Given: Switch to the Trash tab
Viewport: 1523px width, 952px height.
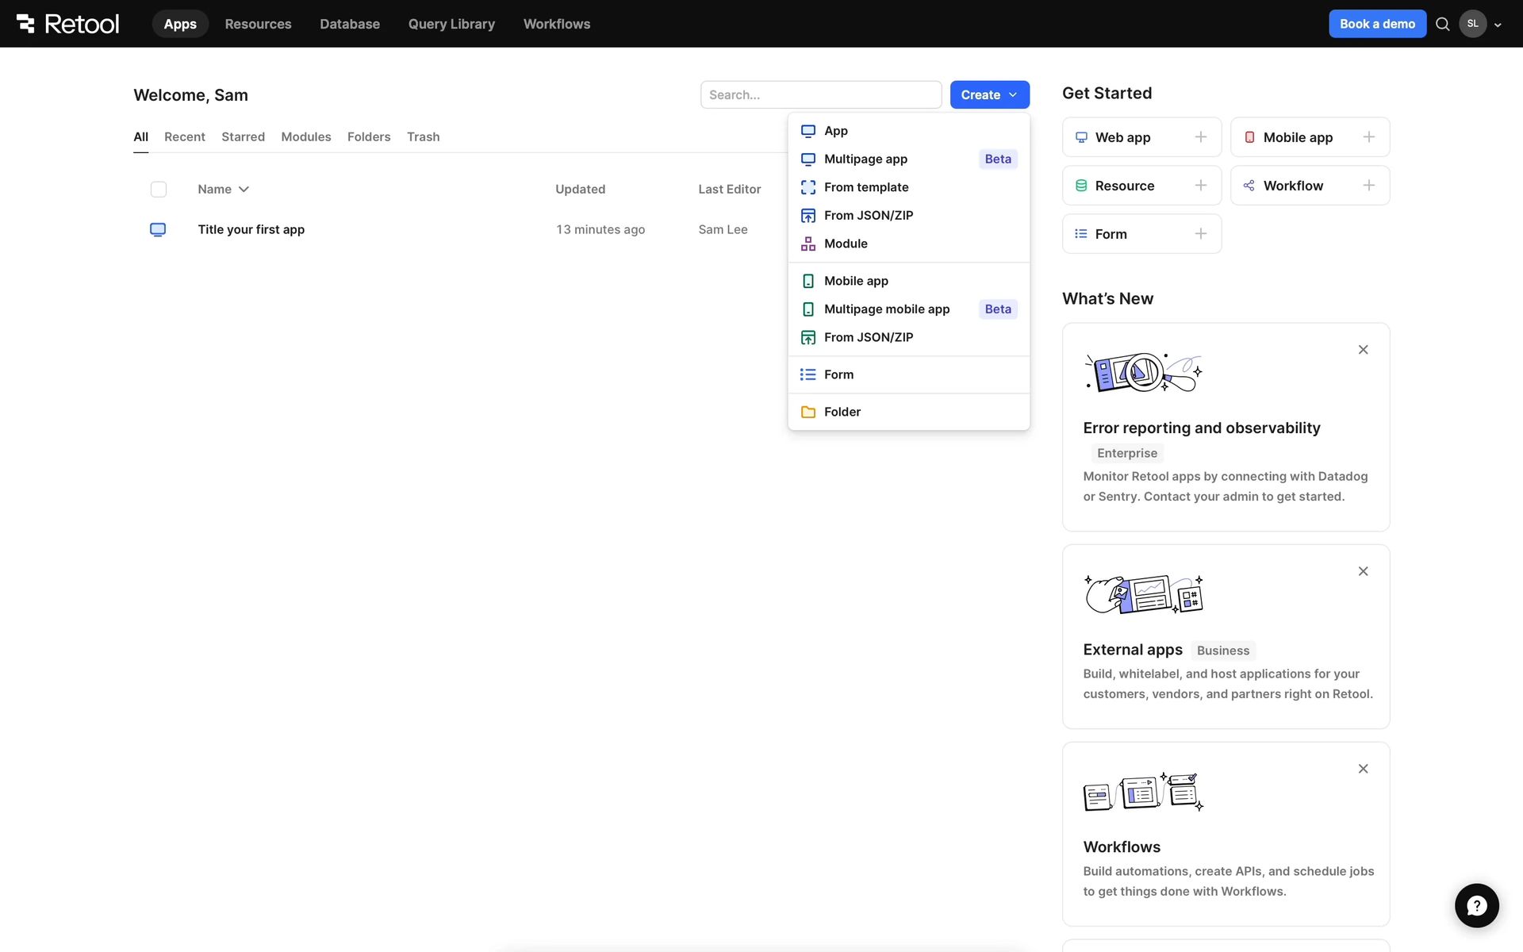Looking at the screenshot, I should tap(423, 136).
